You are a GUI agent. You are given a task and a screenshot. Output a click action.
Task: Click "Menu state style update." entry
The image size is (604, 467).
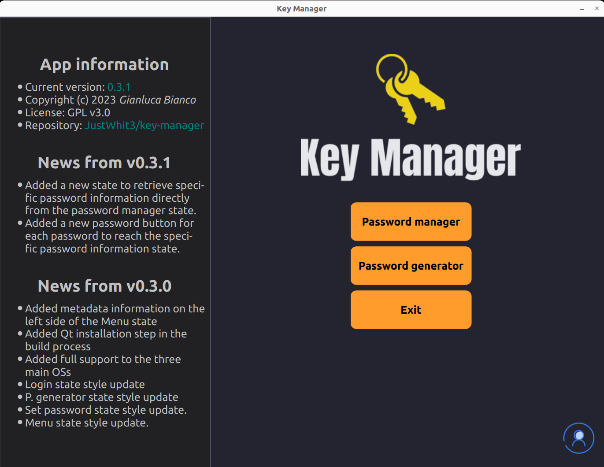87,423
